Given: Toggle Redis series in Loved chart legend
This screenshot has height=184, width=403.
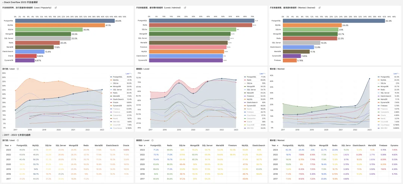Looking at the screenshot, I should [250, 80].
